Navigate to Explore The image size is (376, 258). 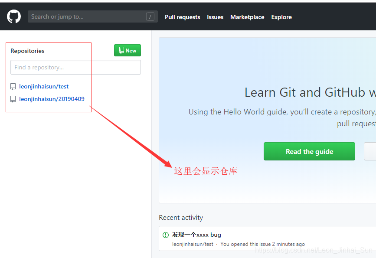click(x=281, y=17)
